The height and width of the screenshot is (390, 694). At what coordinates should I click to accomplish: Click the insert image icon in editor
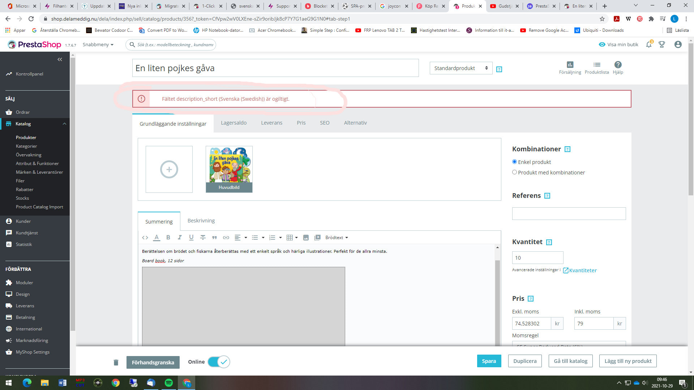click(306, 238)
